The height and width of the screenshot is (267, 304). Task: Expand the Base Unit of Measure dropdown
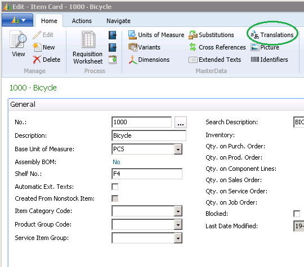click(x=178, y=149)
